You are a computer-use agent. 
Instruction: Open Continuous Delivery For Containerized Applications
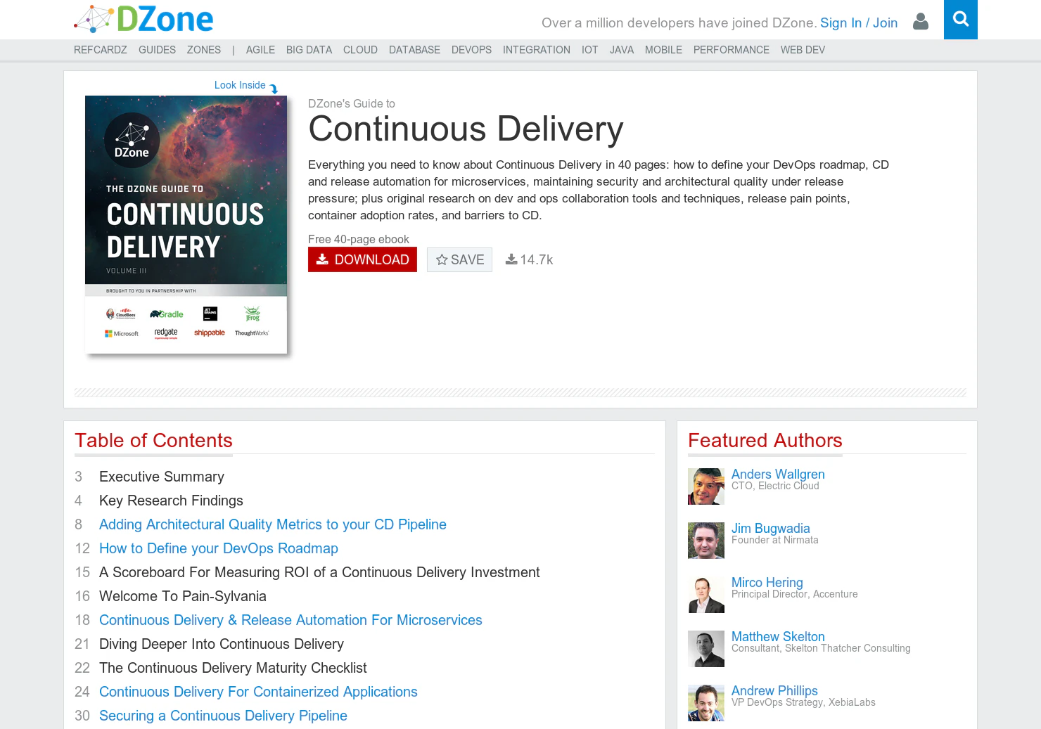click(258, 692)
